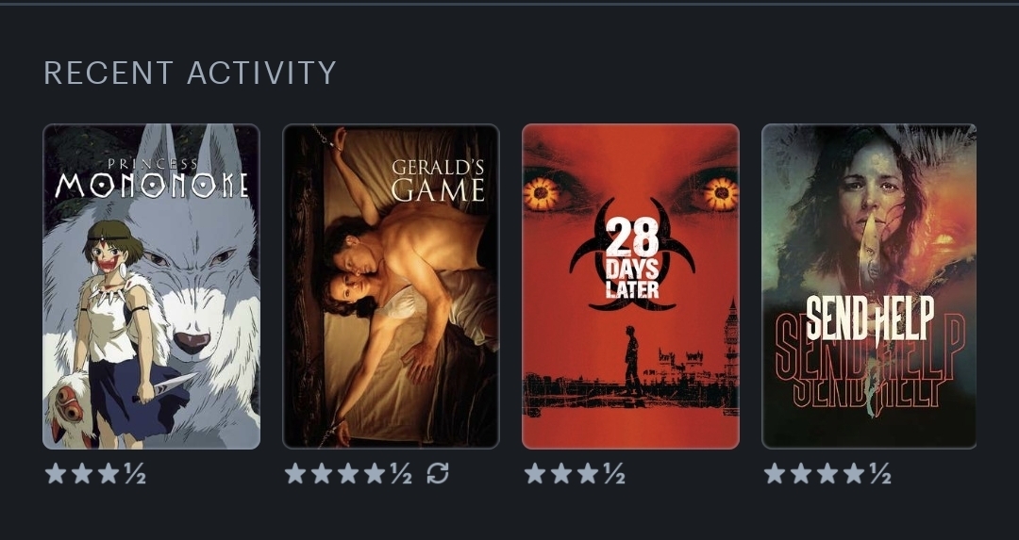Screen dimensions: 1019x540
Task: Click the first star under Send Help
Action: pyautogui.click(x=775, y=473)
